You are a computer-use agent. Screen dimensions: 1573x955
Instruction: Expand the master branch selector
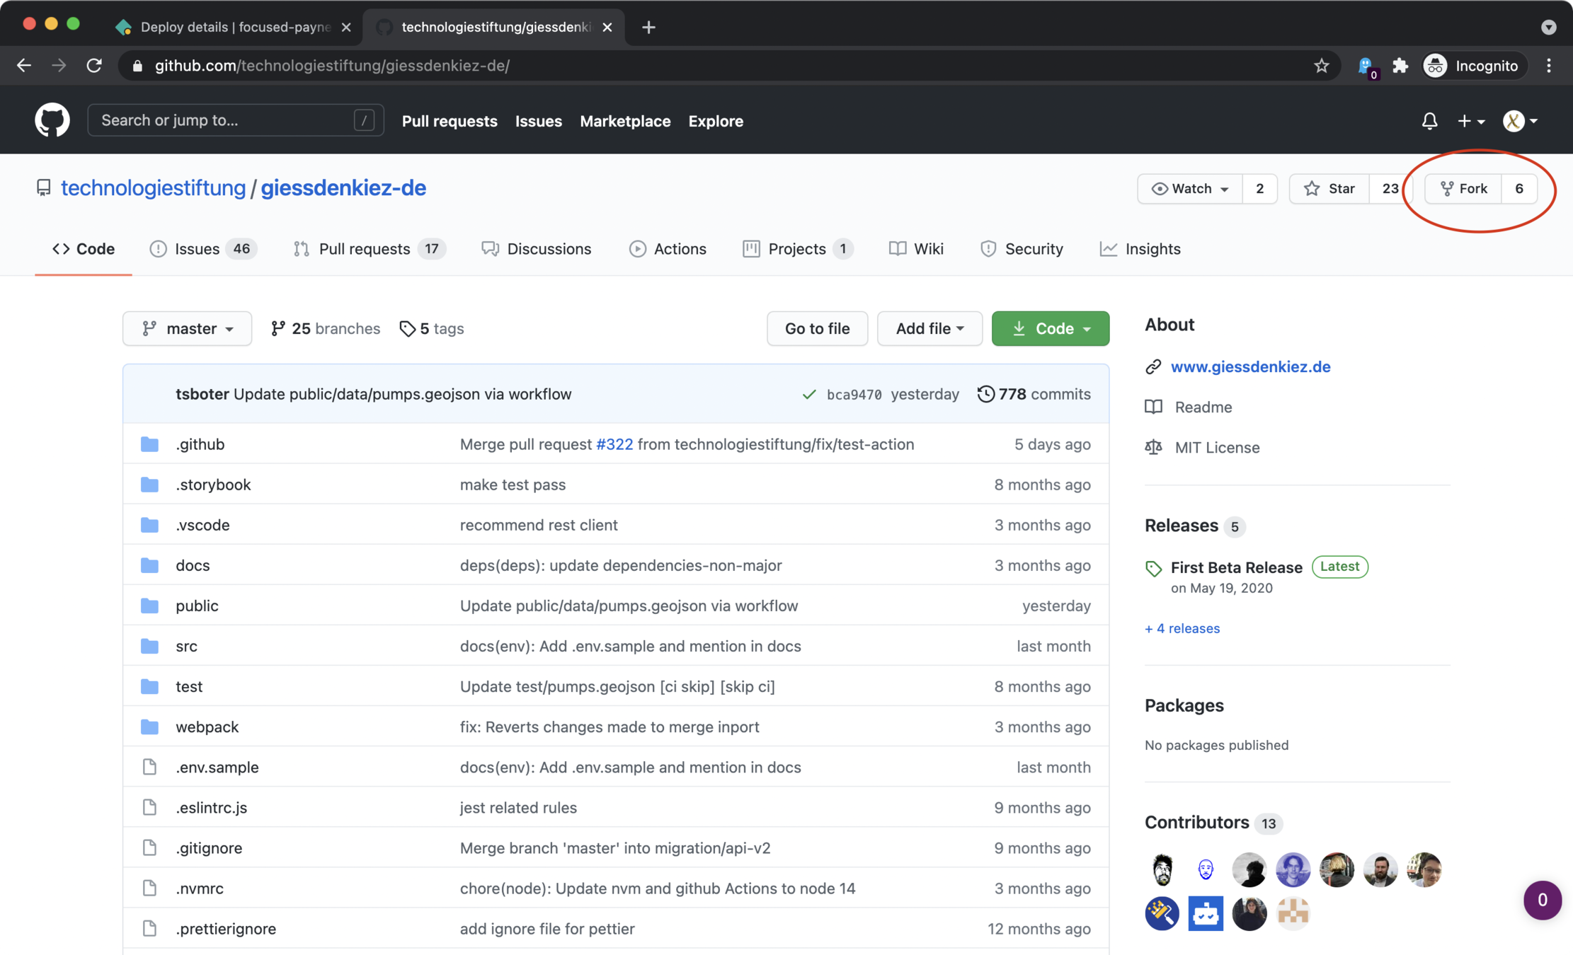(188, 329)
